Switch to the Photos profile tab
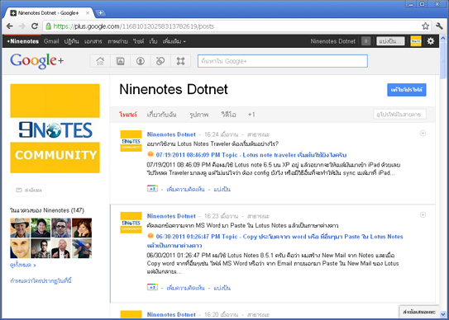This screenshot has height=320, width=449. coord(198,115)
